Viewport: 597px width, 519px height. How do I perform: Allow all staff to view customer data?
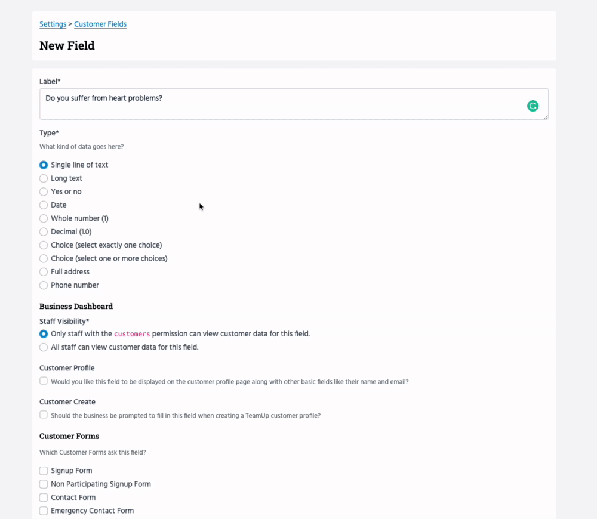[x=44, y=347]
